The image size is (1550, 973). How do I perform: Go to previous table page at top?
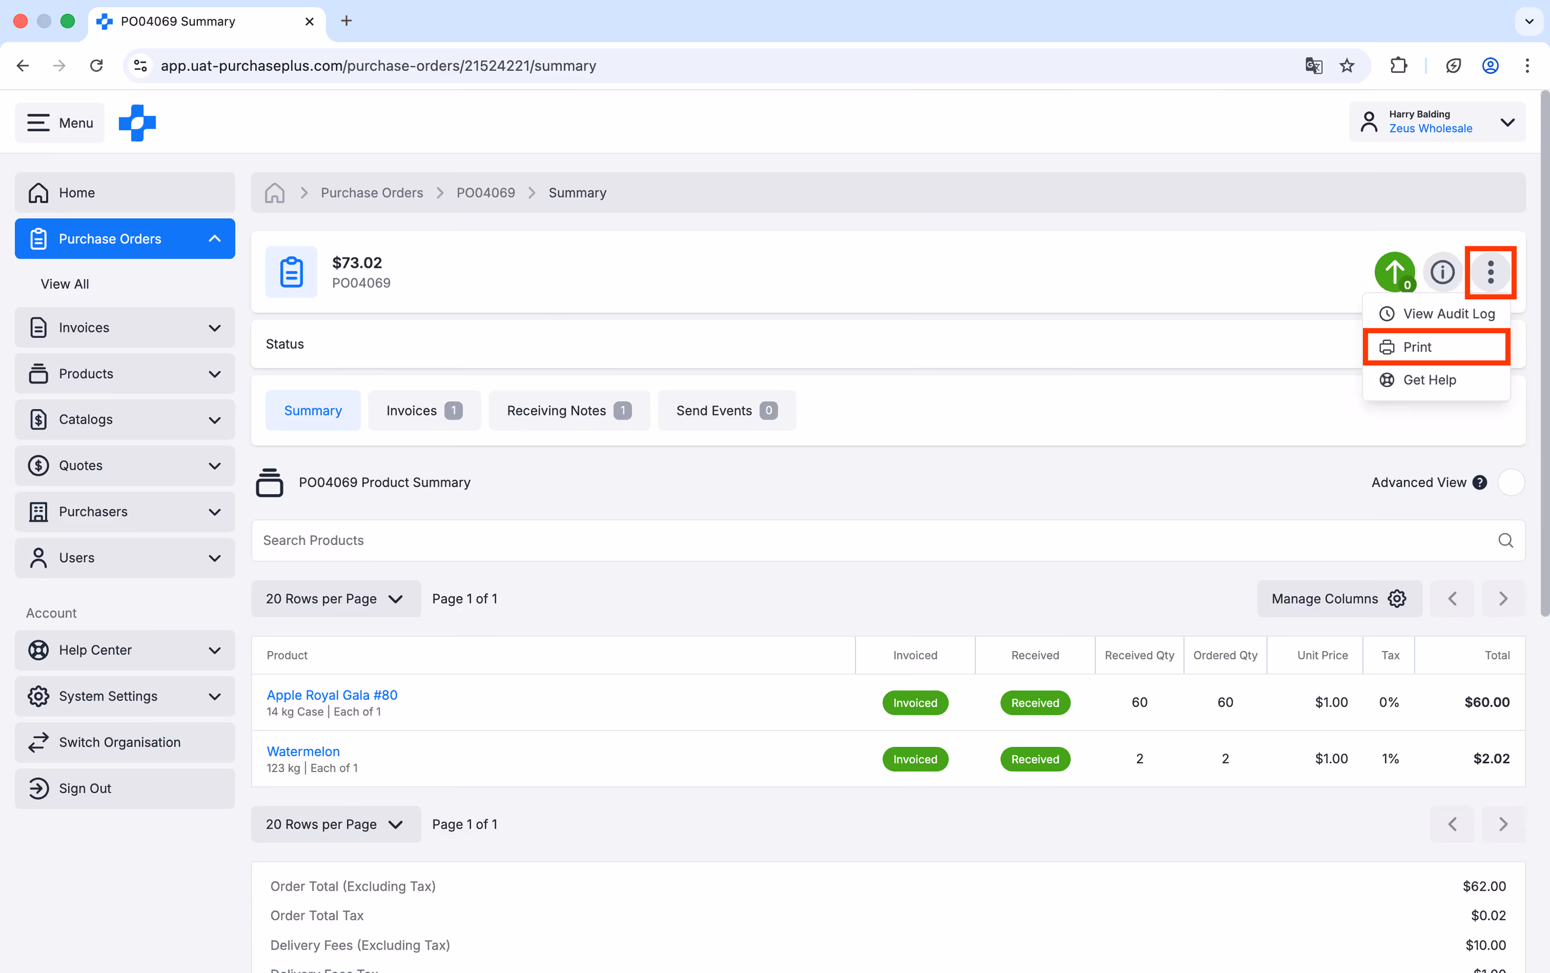click(x=1452, y=599)
